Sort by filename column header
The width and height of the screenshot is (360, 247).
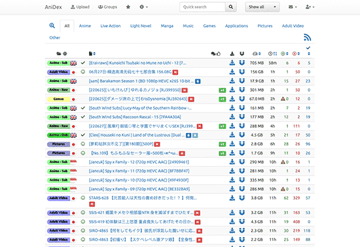[92, 54]
